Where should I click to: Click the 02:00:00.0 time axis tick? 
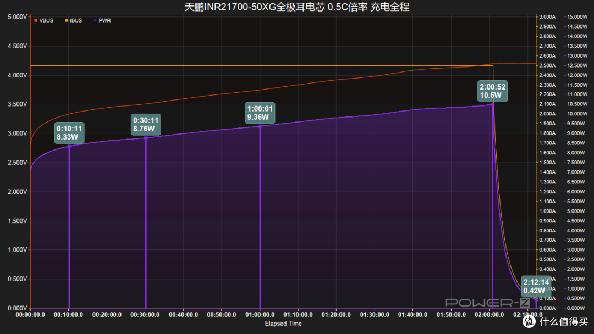(x=490, y=315)
